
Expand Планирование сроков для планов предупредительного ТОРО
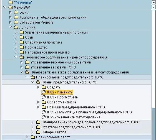pyautogui.click(x=32, y=122)
